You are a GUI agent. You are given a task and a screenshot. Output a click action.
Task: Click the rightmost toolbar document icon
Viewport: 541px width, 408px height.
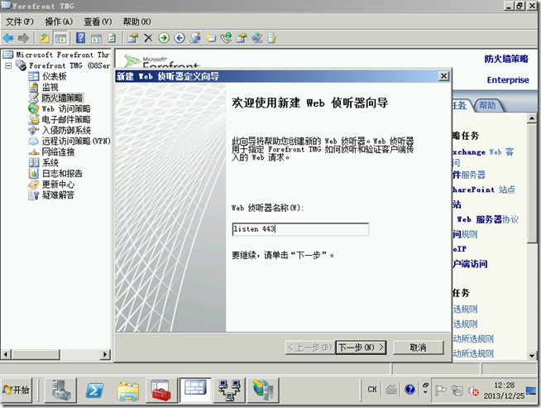coord(272,38)
